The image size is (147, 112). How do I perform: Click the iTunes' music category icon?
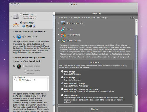63,40
